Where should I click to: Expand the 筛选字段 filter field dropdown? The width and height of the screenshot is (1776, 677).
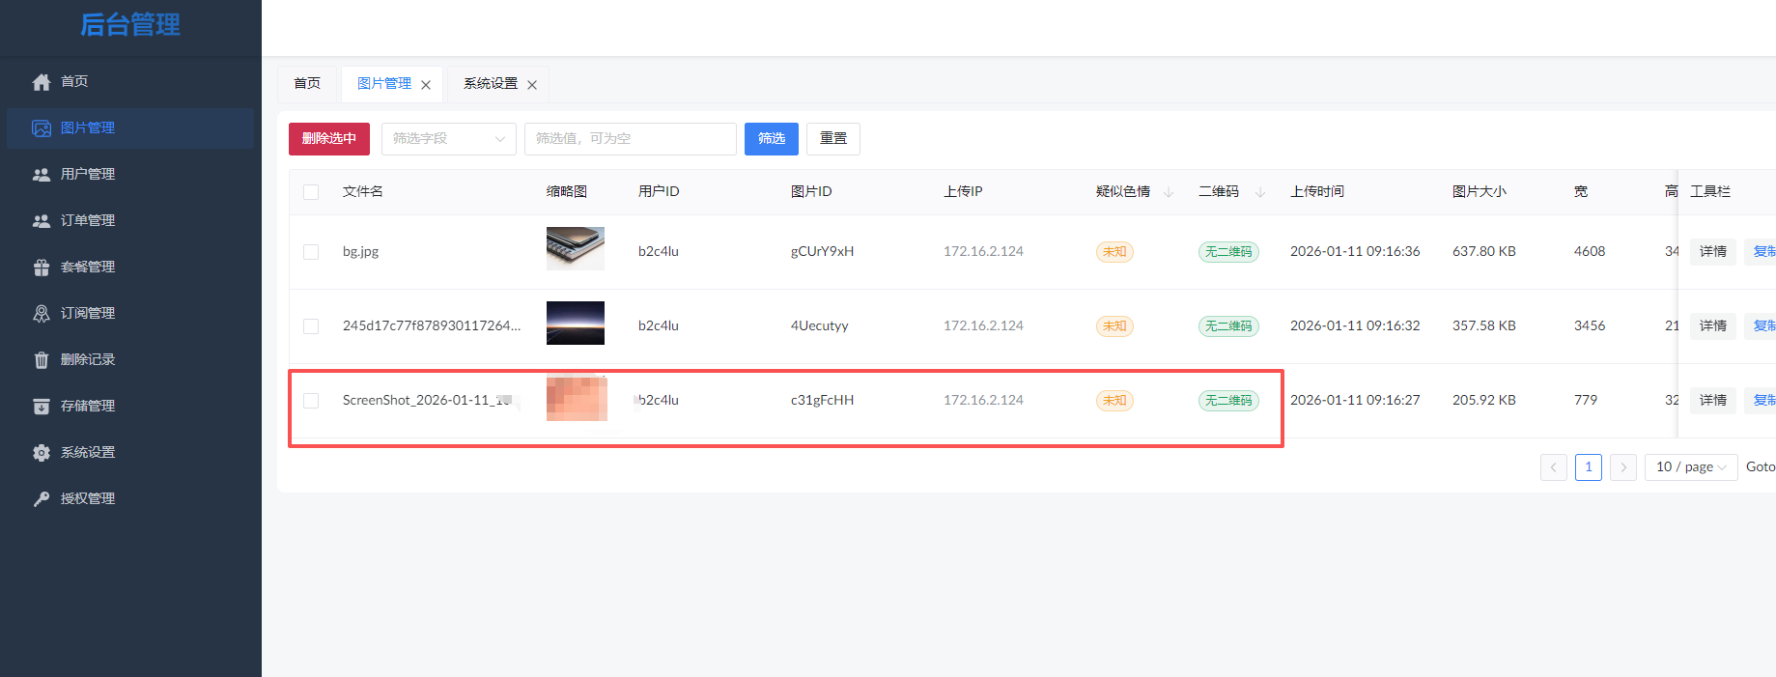(x=448, y=139)
